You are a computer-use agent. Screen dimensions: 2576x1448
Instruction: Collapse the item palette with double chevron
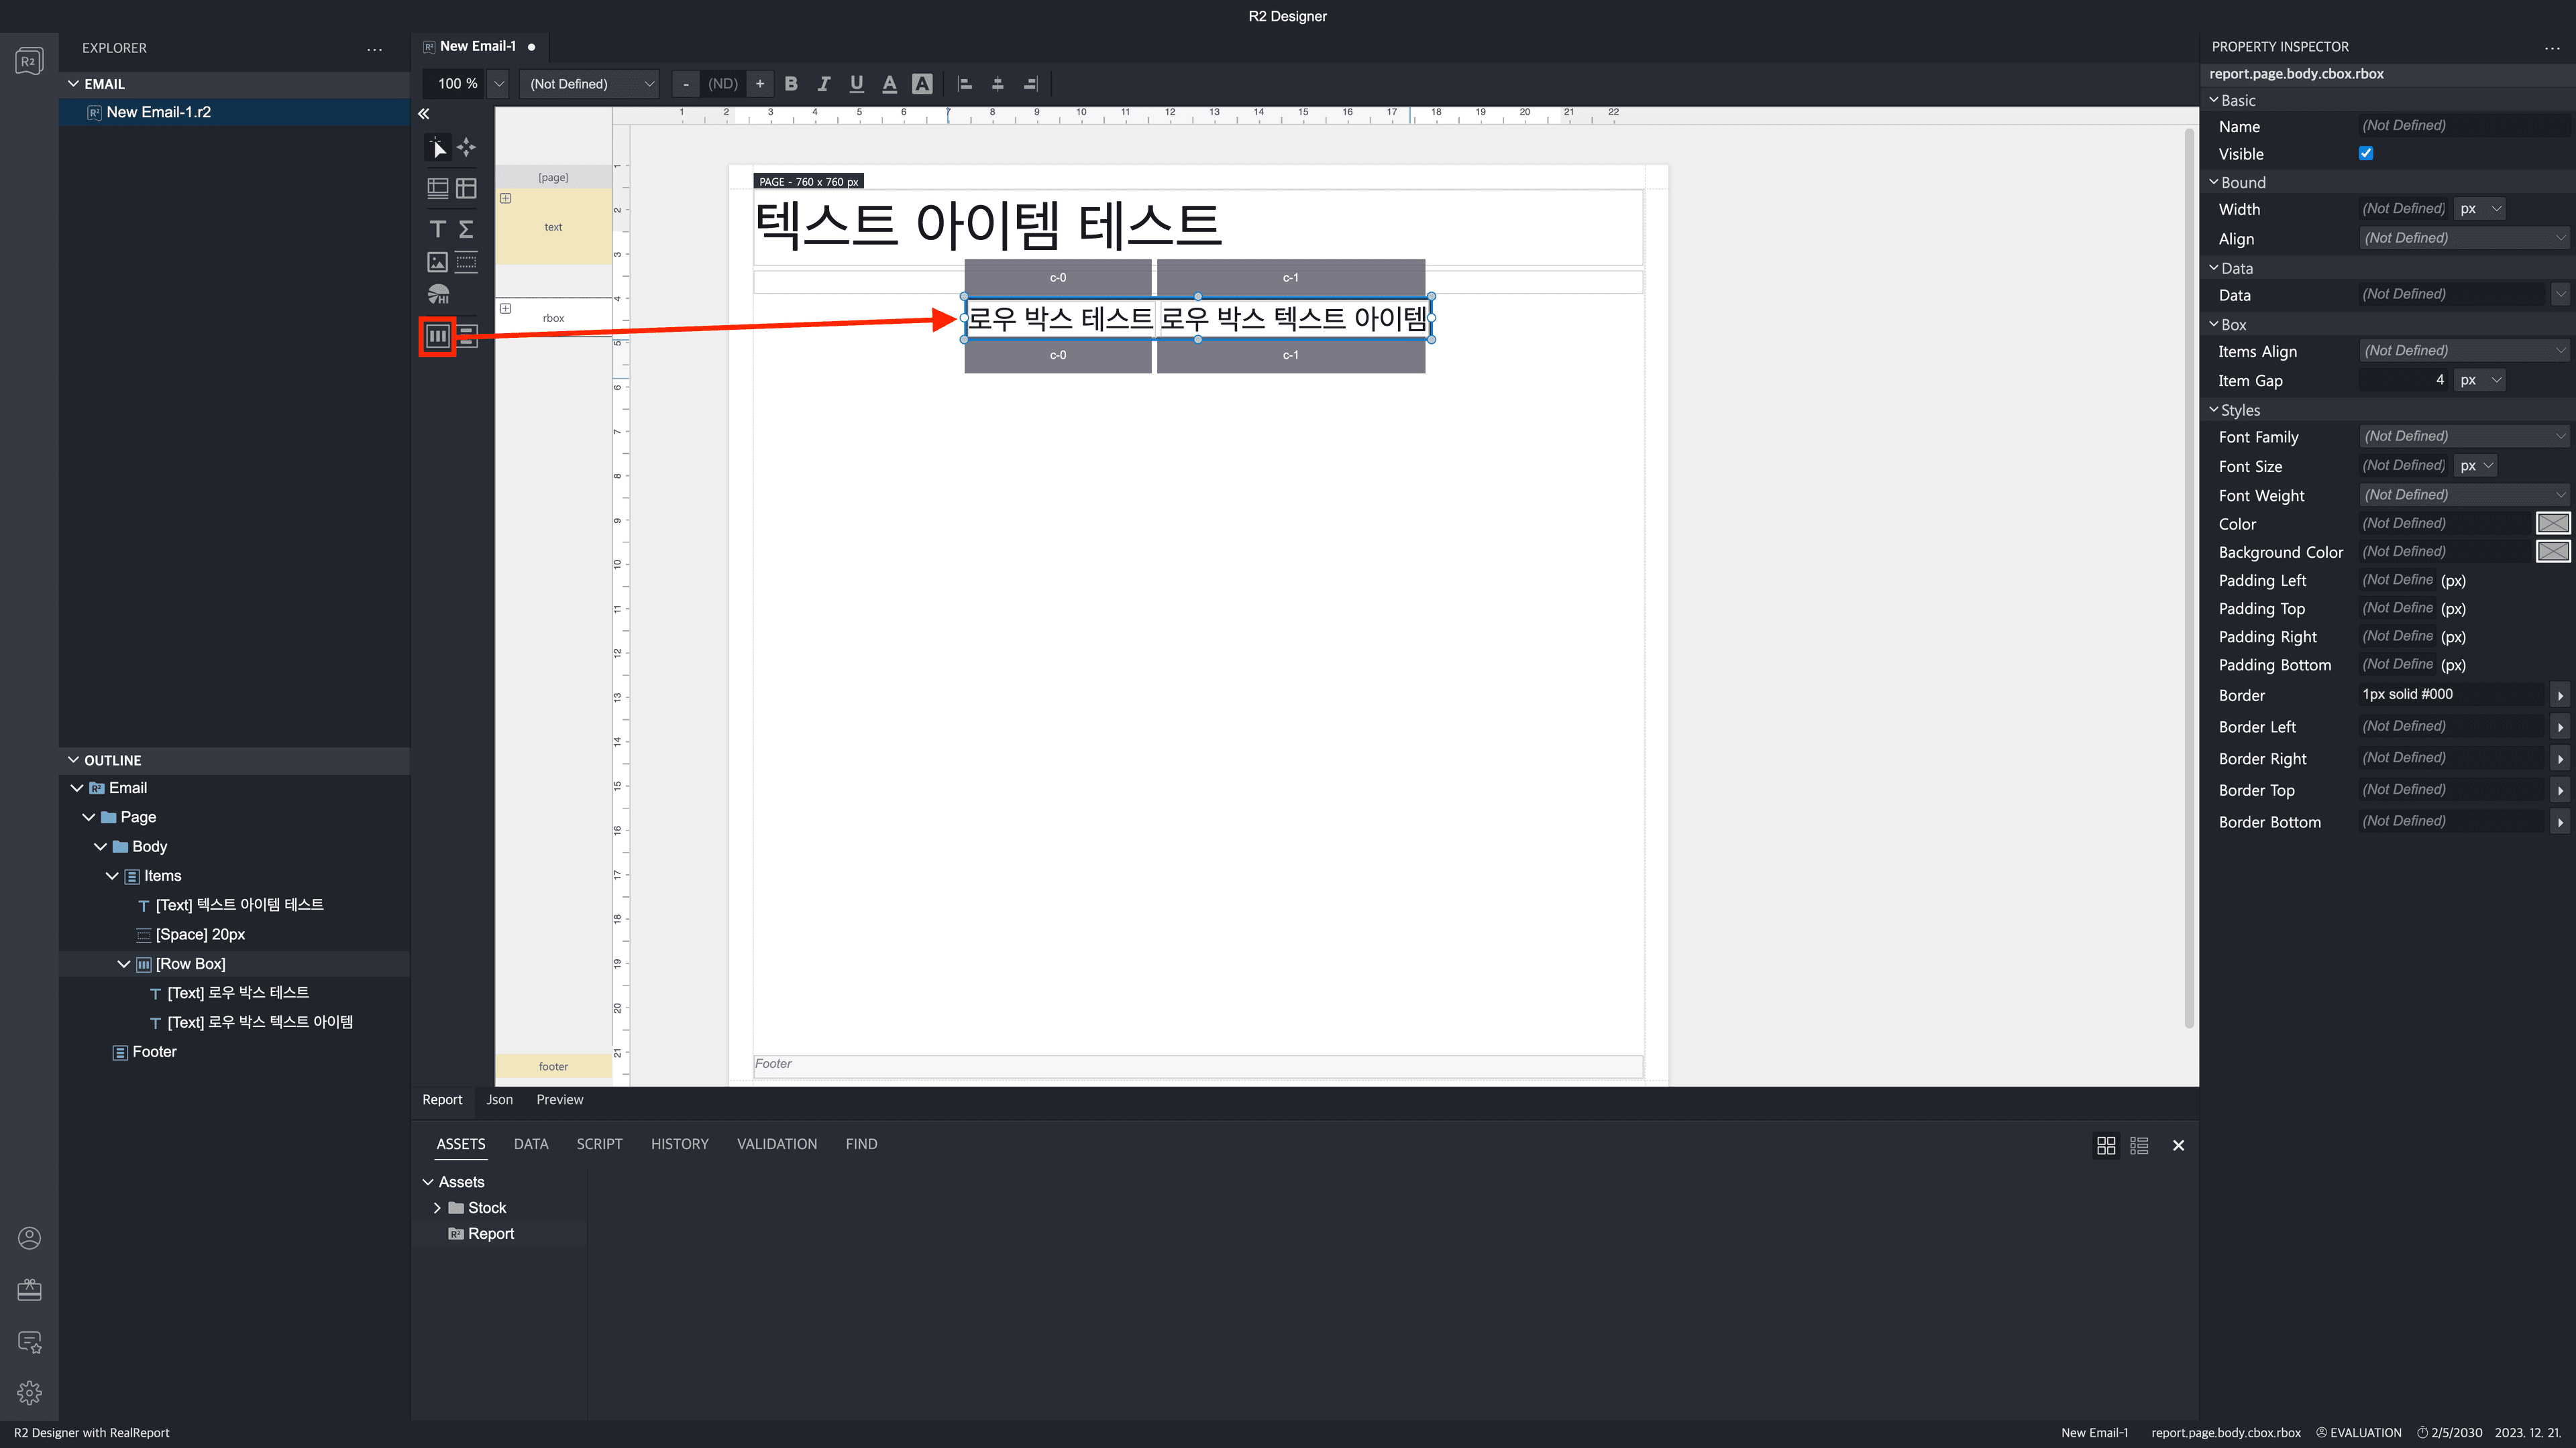pos(424,114)
